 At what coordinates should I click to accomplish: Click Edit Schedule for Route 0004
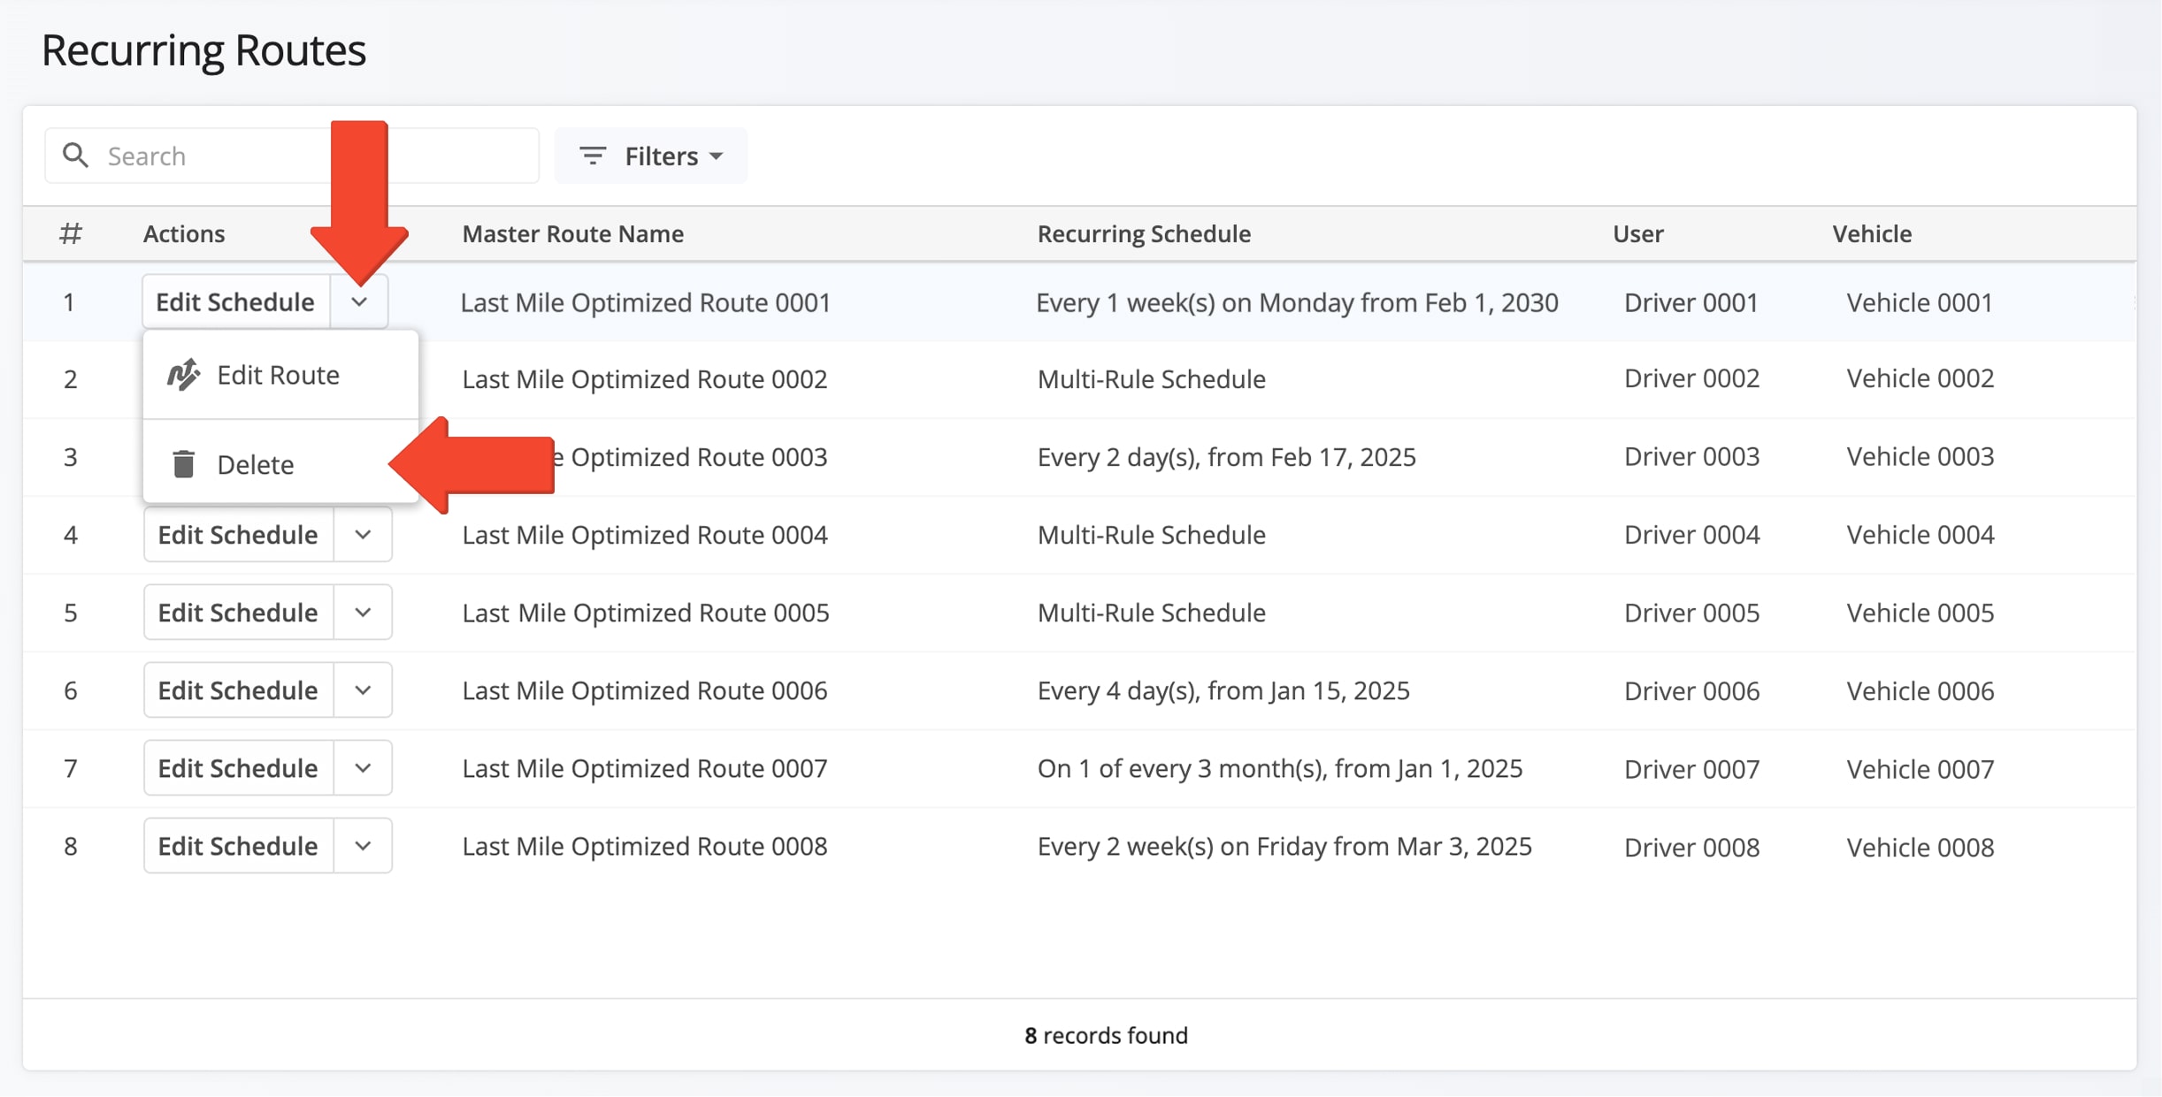tap(239, 535)
